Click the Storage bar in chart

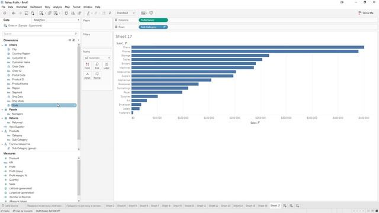pyautogui.click(x=200, y=56)
